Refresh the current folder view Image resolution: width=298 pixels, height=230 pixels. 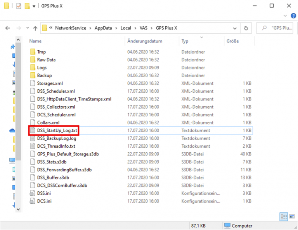[246, 28]
